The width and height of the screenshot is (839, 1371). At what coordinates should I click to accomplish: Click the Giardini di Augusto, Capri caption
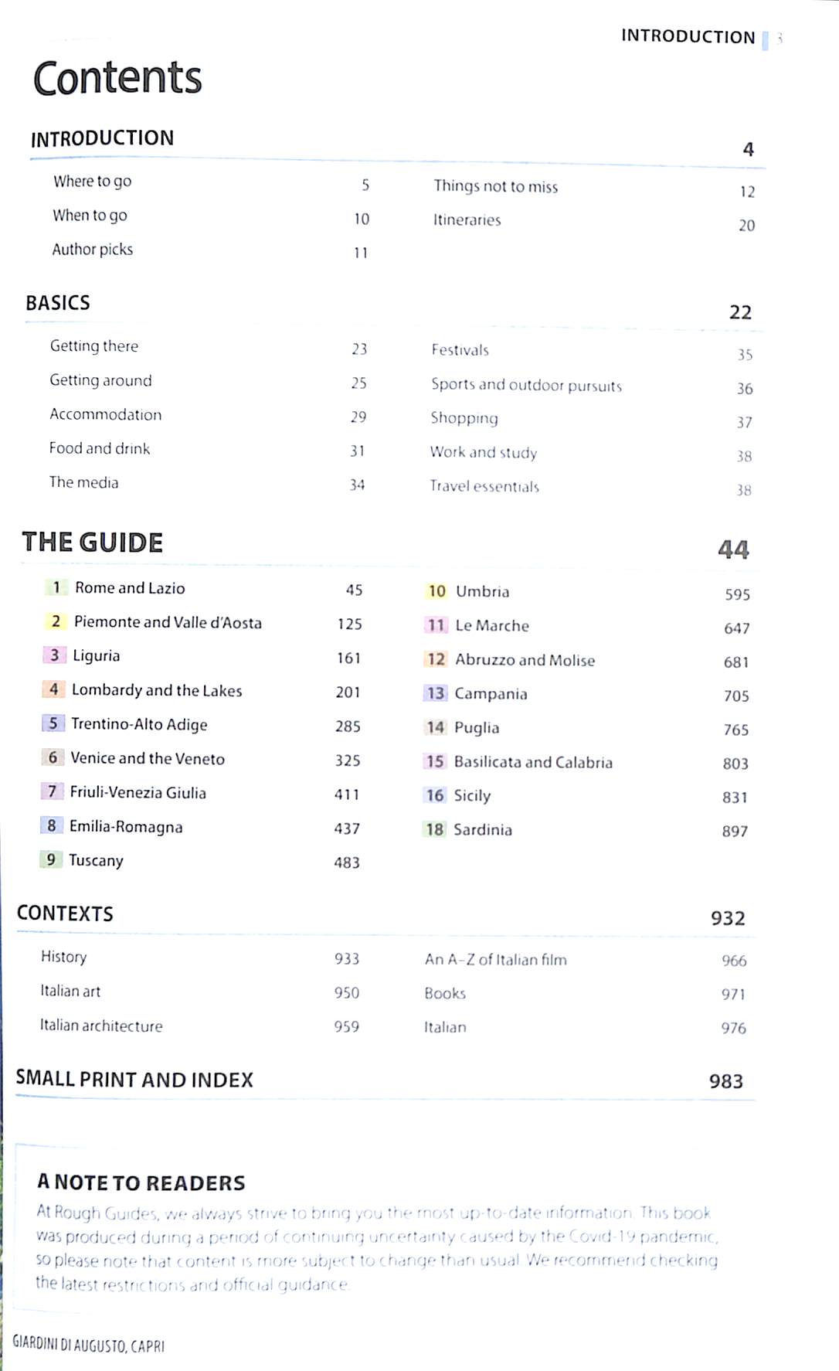89,1345
